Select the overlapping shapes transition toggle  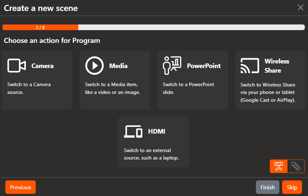point(296,166)
